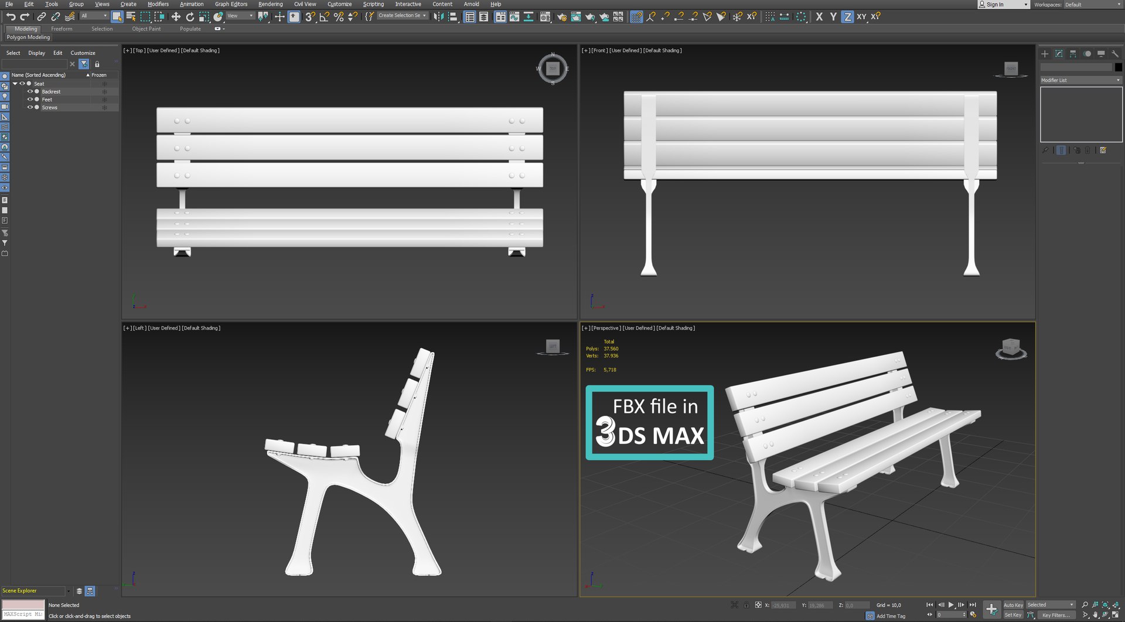Expand the Modifier List dropdown
Viewport: 1125px width, 622px height.
[x=1080, y=80]
